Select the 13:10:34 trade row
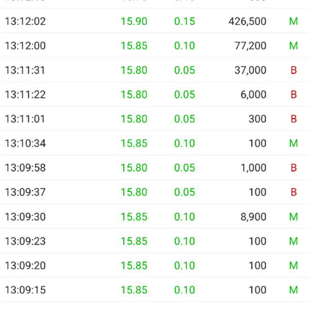 (x=155, y=143)
